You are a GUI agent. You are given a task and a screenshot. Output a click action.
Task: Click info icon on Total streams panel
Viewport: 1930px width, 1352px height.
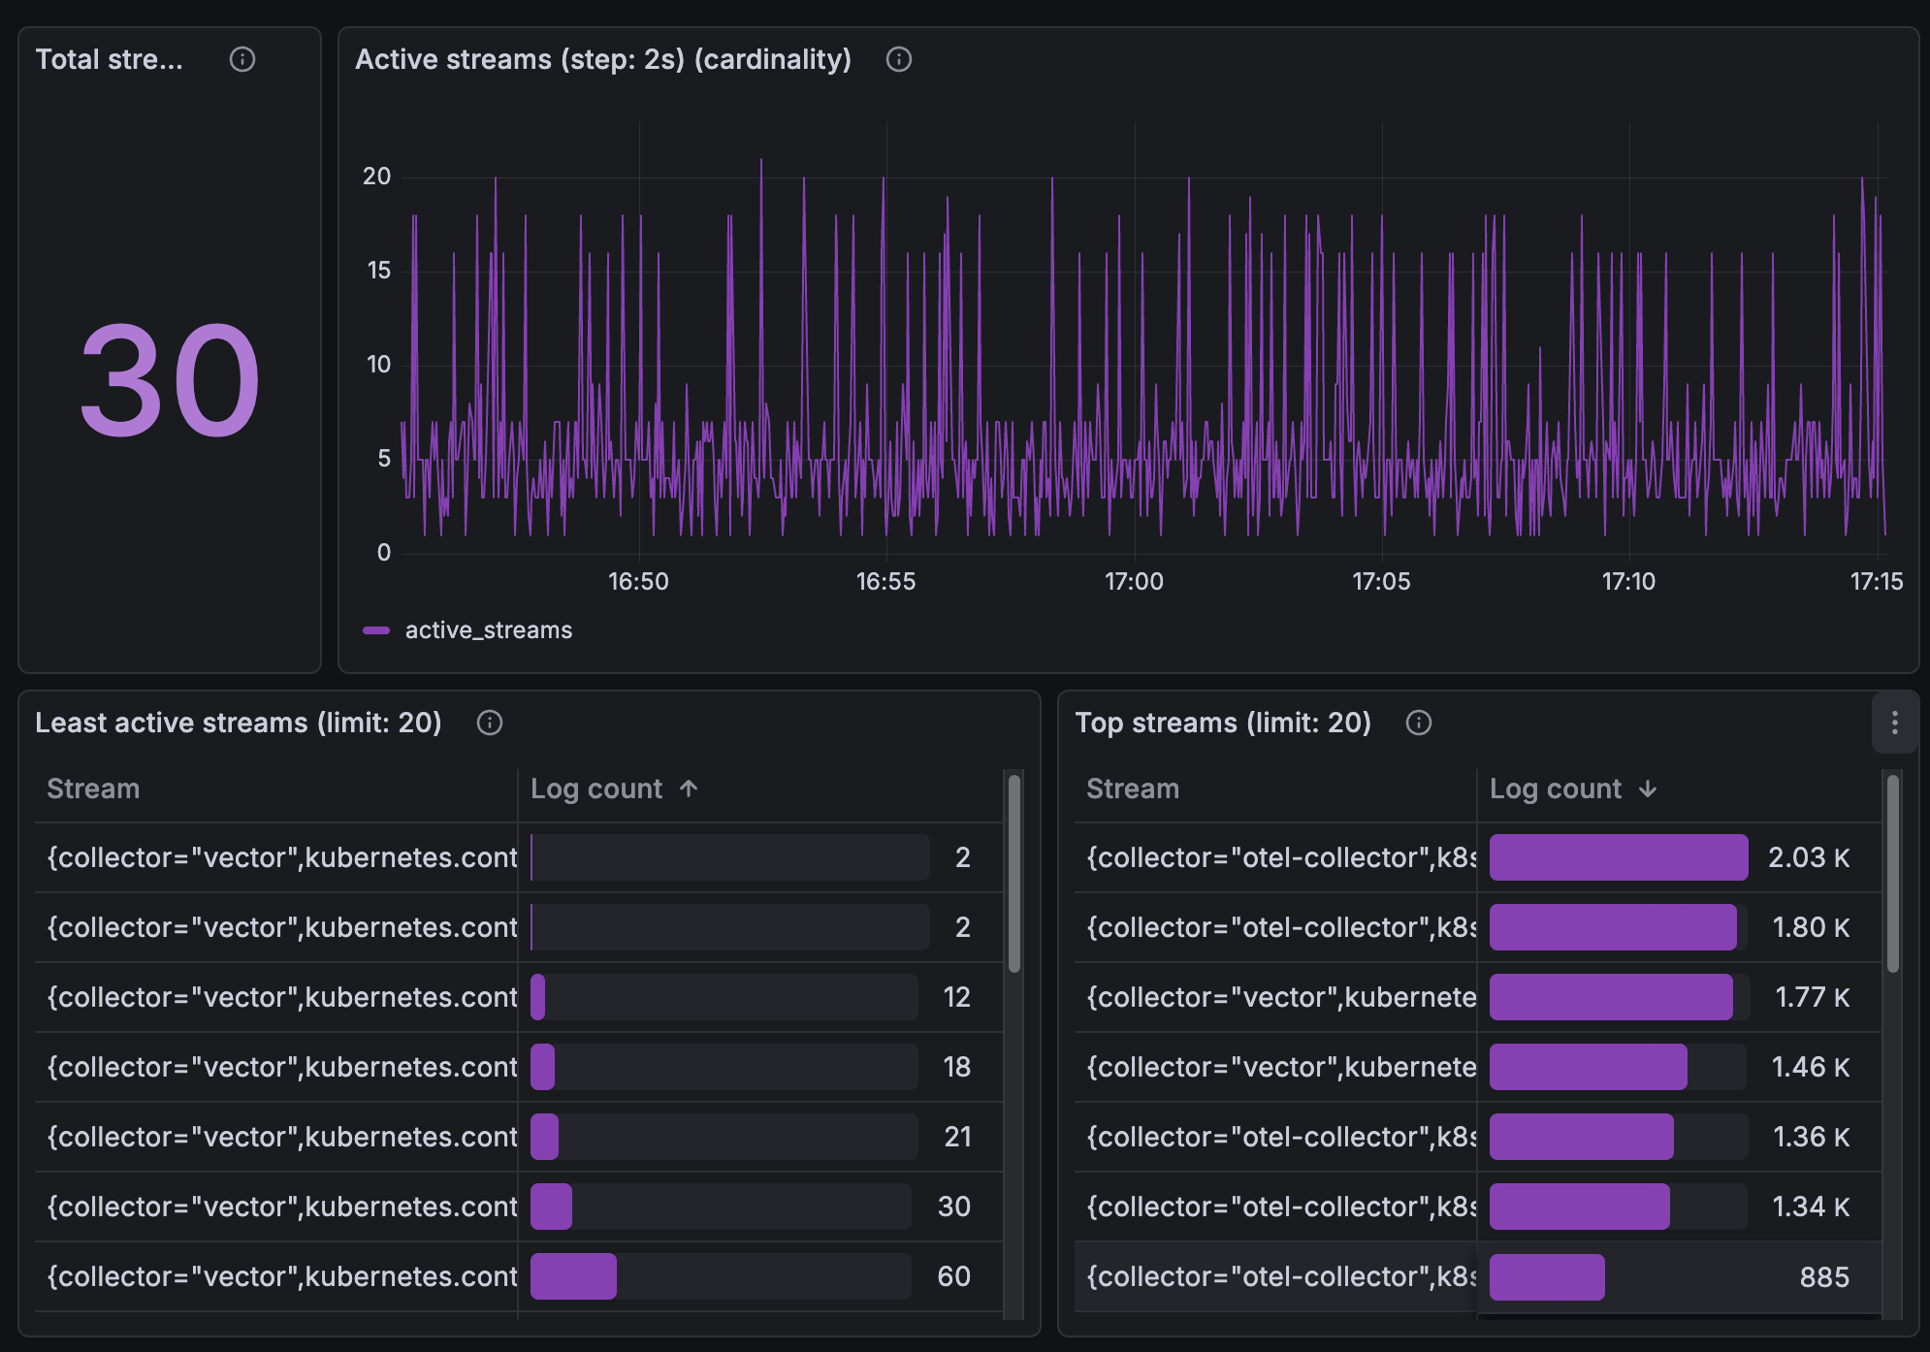[x=241, y=59]
